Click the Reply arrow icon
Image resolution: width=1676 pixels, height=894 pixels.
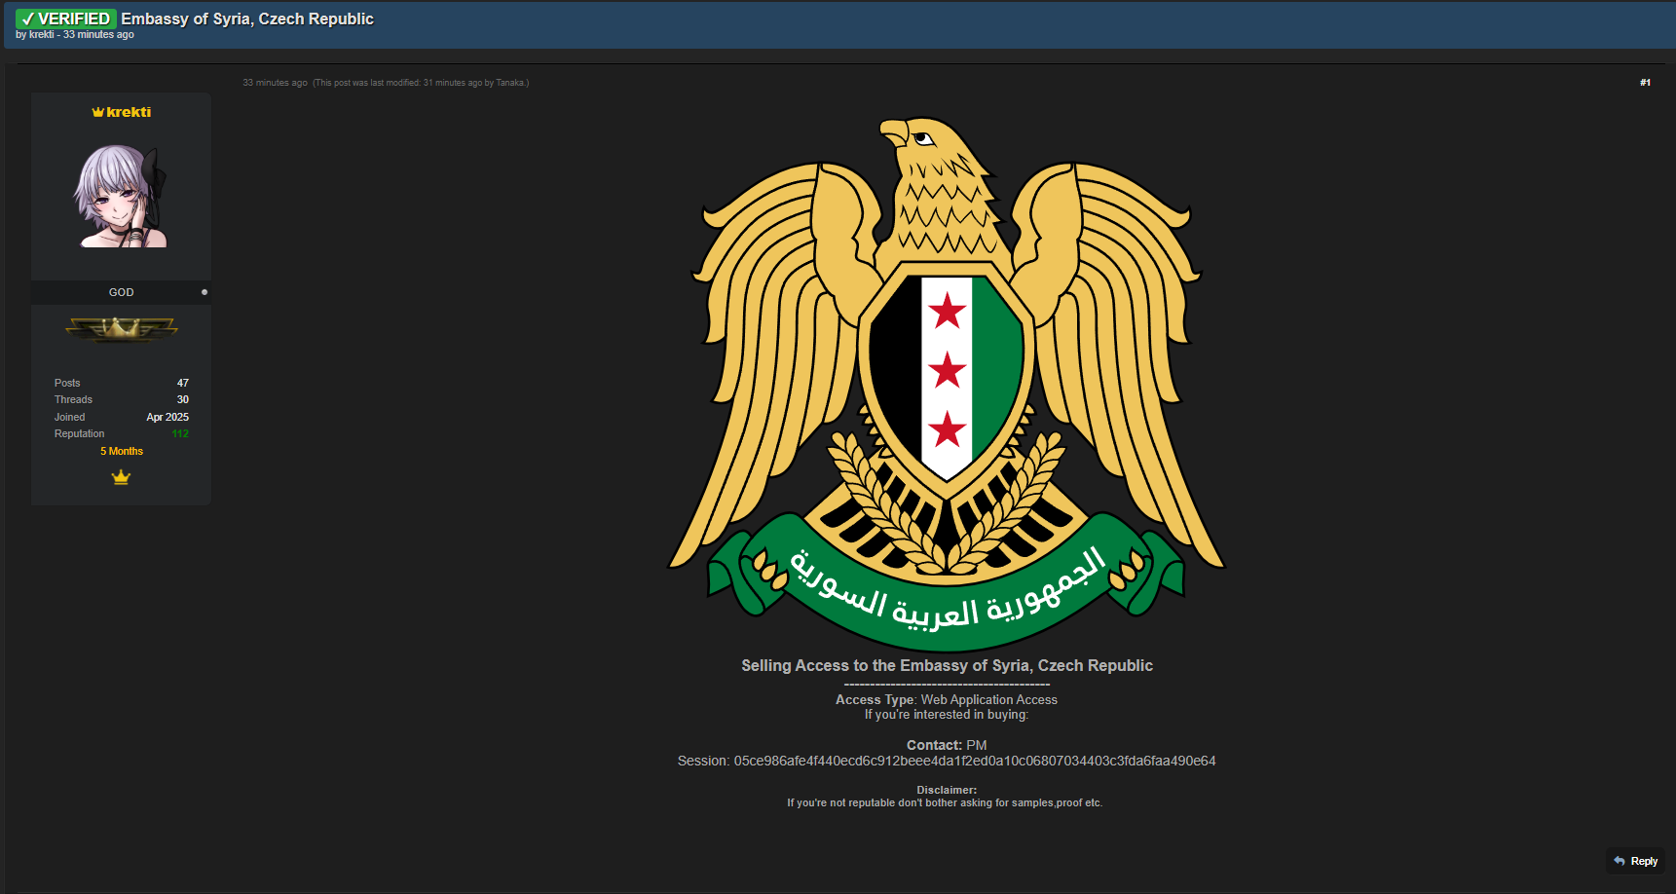1620,861
